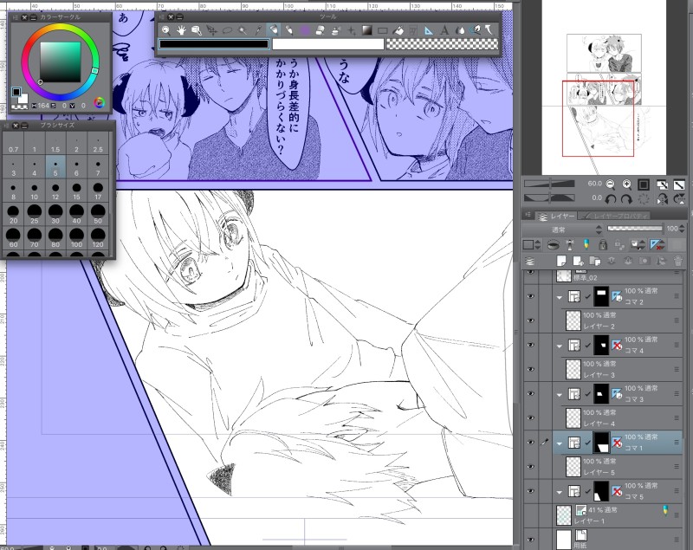693x550 pixels.
Task: Select brush size 100
Action: click(x=76, y=237)
